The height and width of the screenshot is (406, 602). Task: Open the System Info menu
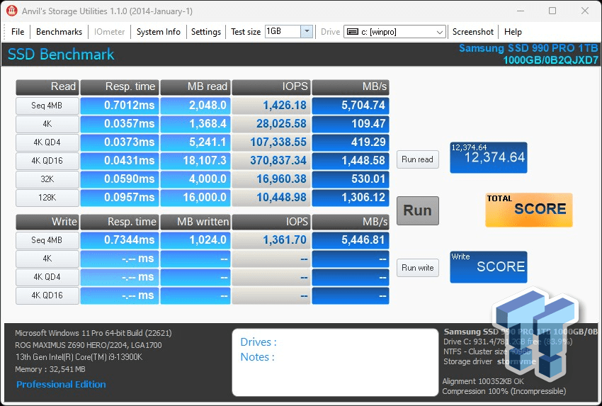(x=158, y=31)
